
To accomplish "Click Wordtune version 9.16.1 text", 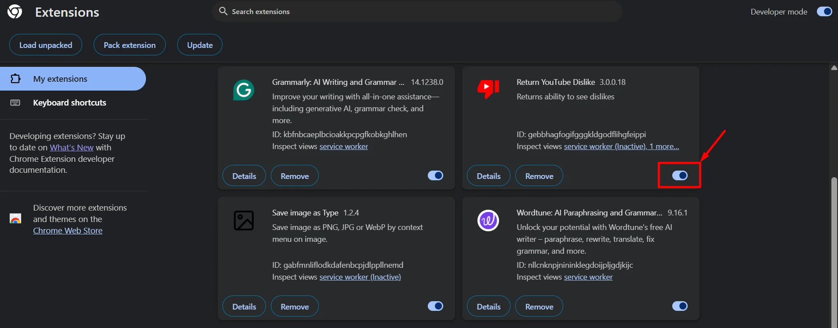I will coord(678,213).
